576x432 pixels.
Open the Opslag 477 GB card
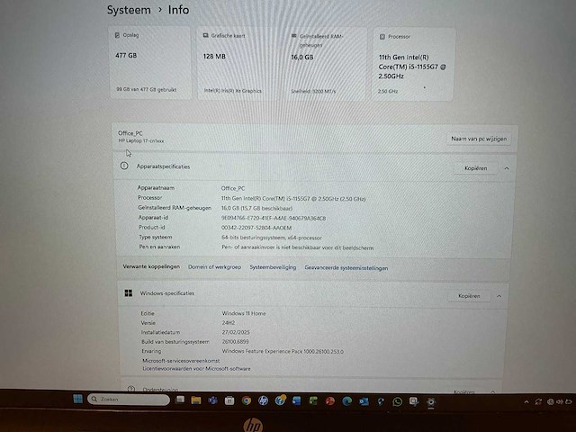tap(150, 63)
